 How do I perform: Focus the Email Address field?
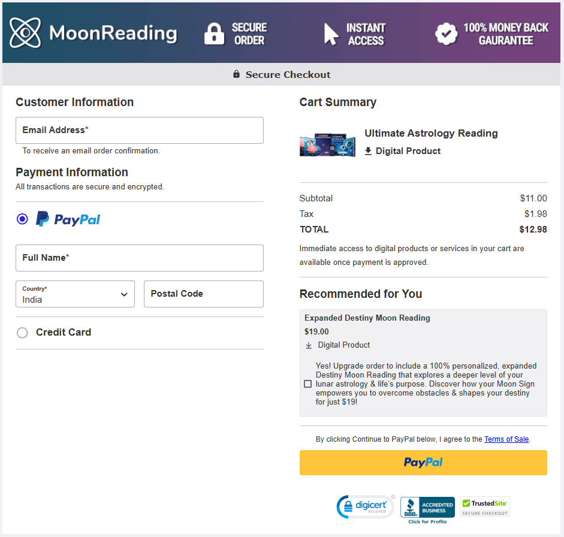140,130
